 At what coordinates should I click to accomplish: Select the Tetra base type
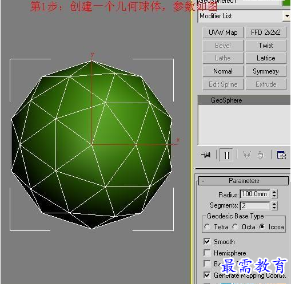207,227
